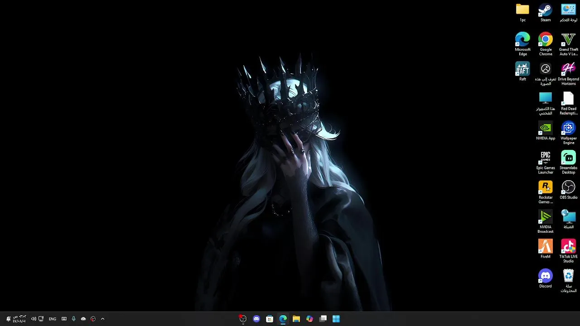
Task: Click the microphone tray icon
Action: (73, 319)
